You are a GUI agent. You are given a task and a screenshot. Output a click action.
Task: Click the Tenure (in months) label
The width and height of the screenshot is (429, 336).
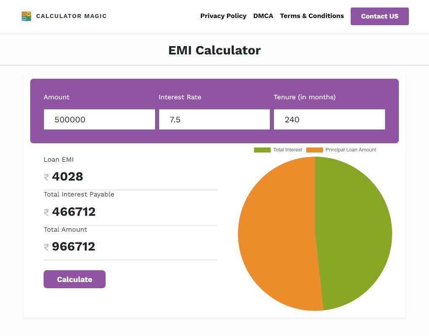[305, 97]
